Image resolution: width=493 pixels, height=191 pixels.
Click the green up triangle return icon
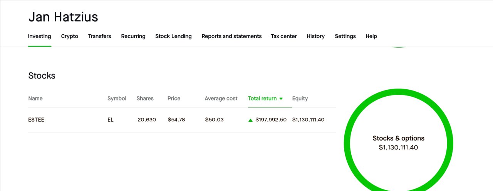click(251, 120)
